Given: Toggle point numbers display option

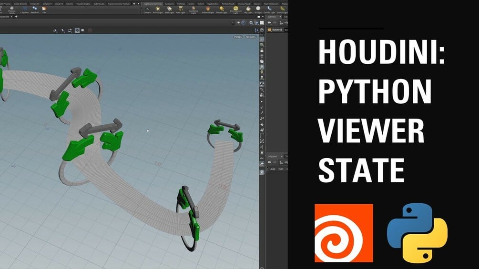Looking at the screenshot, I should point(262,119).
